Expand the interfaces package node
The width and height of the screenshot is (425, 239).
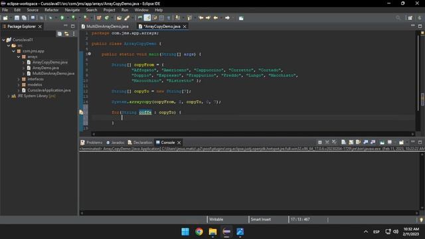coord(19,79)
